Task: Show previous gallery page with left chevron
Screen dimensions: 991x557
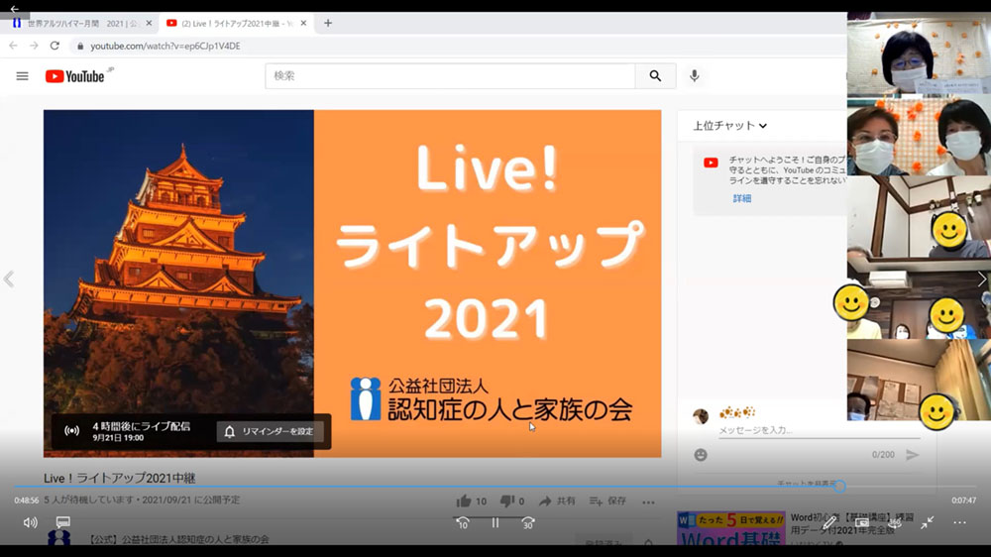Action: tap(9, 278)
